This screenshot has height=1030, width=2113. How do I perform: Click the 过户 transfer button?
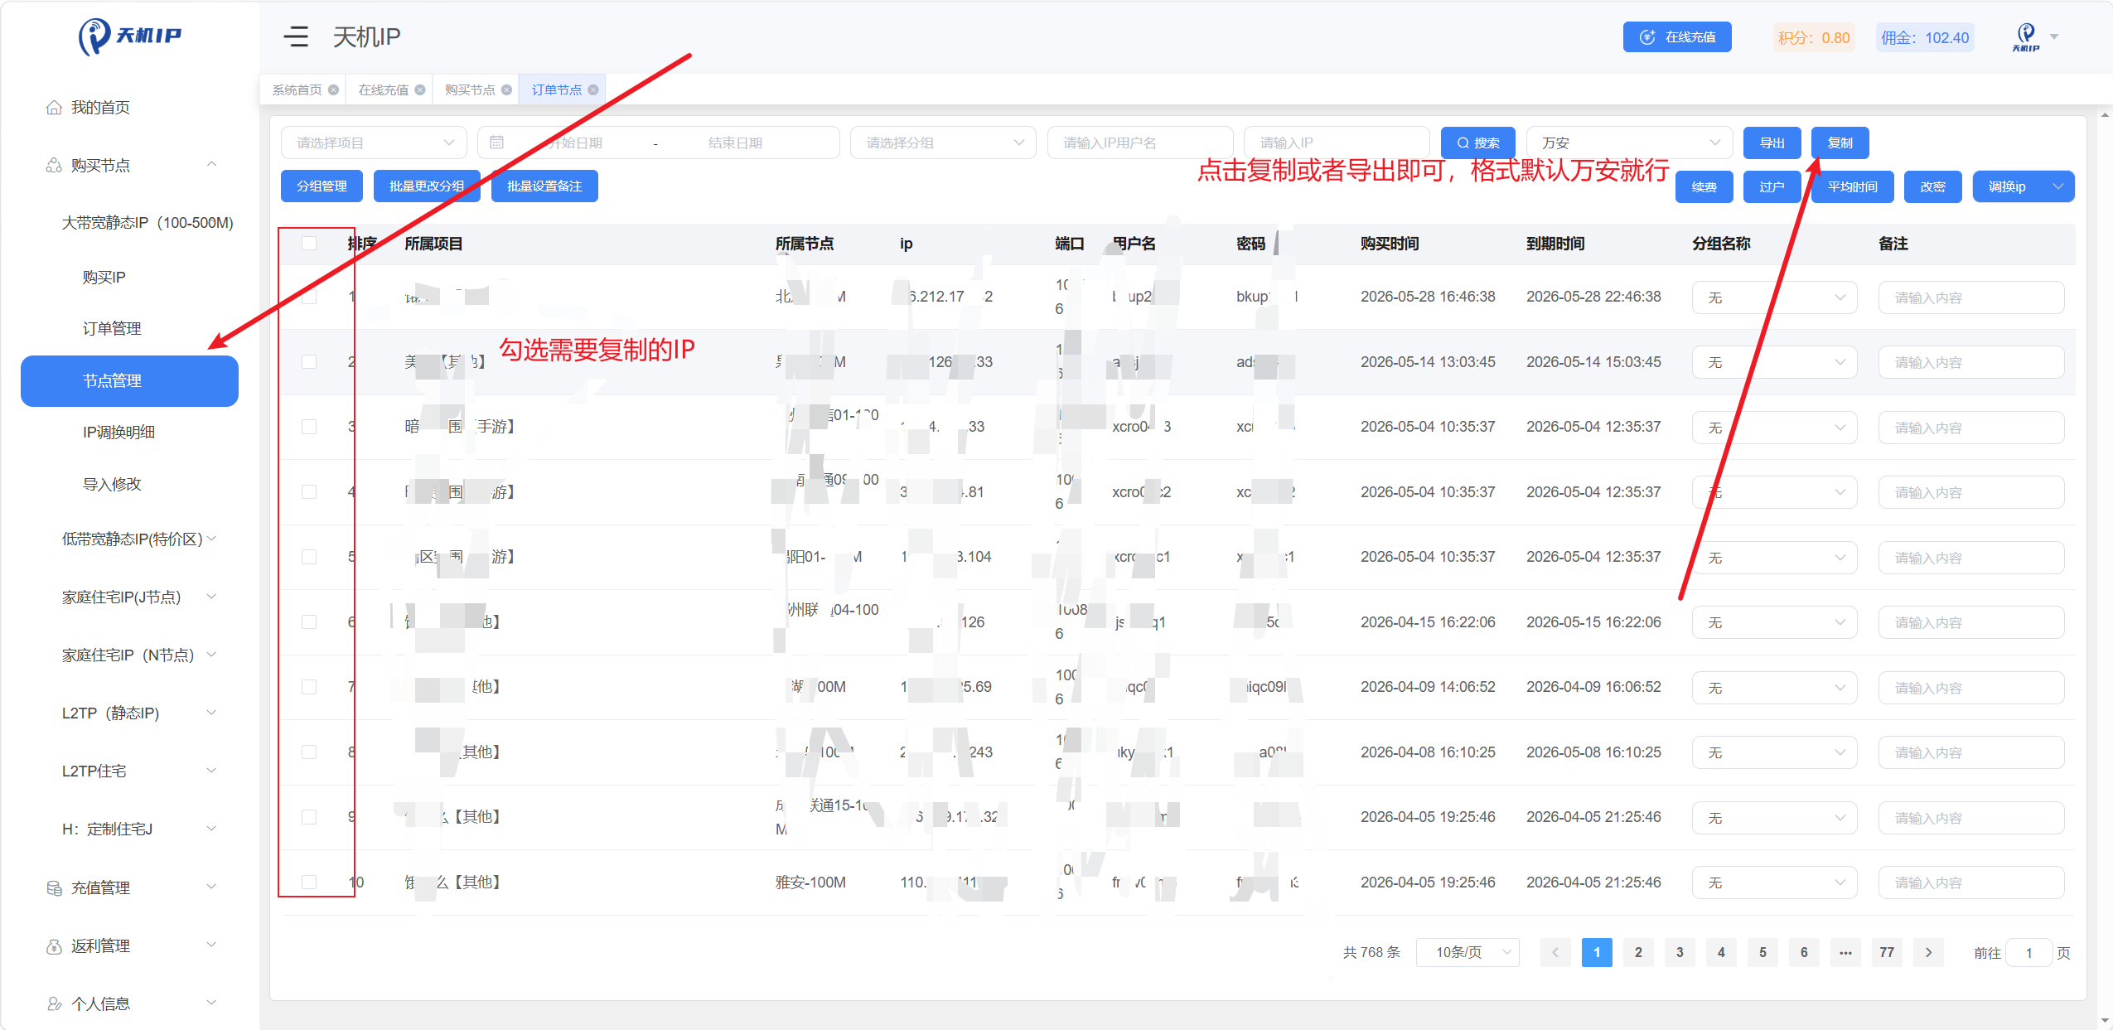[1772, 186]
